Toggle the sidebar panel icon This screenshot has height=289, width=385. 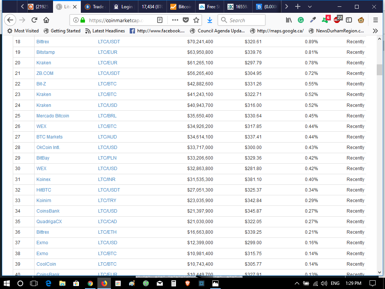point(349,20)
